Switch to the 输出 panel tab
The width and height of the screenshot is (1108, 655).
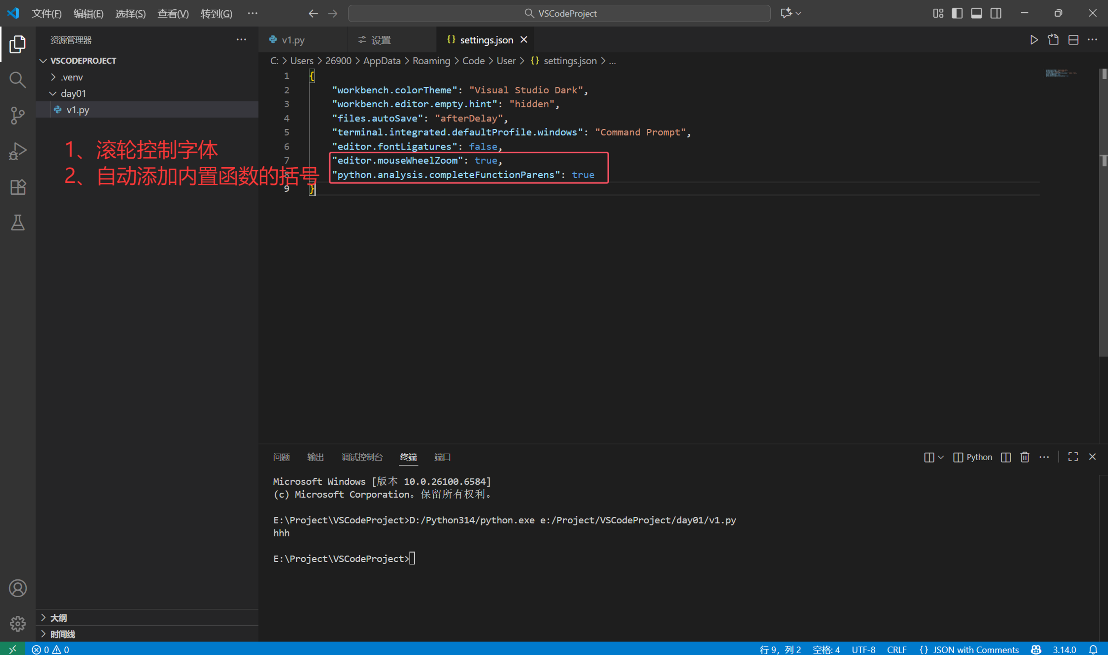(315, 457)
